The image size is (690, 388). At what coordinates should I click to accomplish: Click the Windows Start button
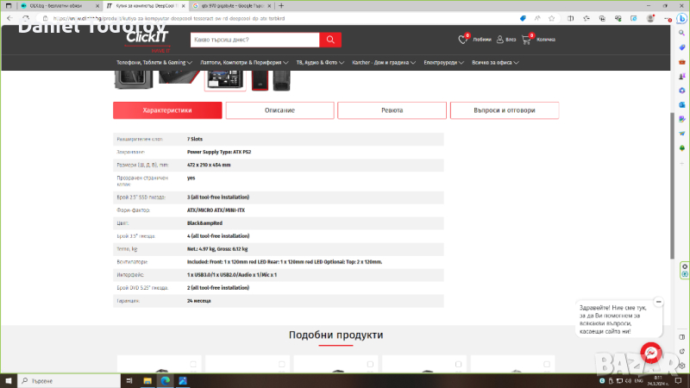(7, 380)
